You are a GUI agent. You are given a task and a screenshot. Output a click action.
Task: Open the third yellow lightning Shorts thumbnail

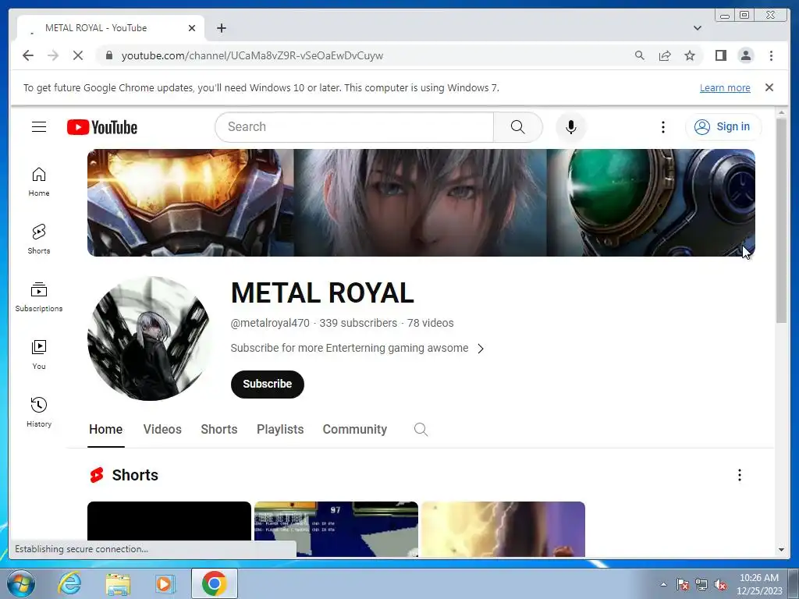pyautogui.click(x=503, y=529)
